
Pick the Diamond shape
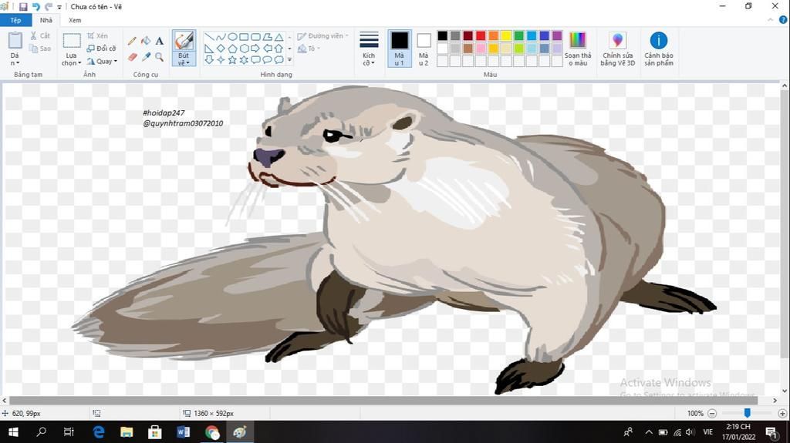221,49
